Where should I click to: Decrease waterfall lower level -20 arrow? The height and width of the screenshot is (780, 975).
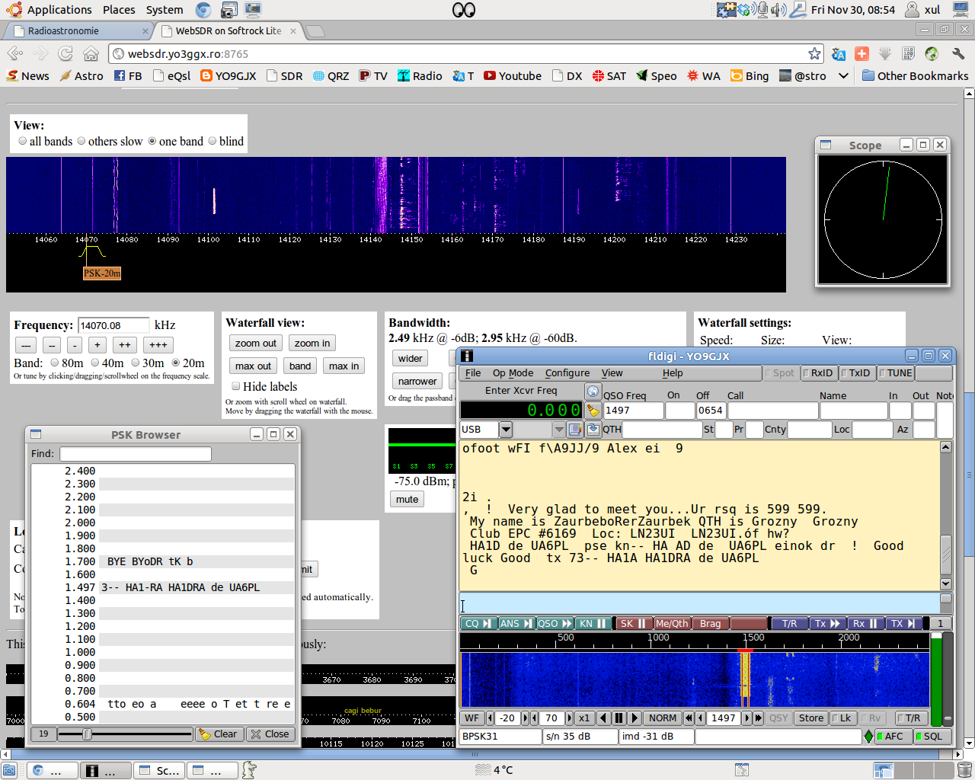[490, 718]
